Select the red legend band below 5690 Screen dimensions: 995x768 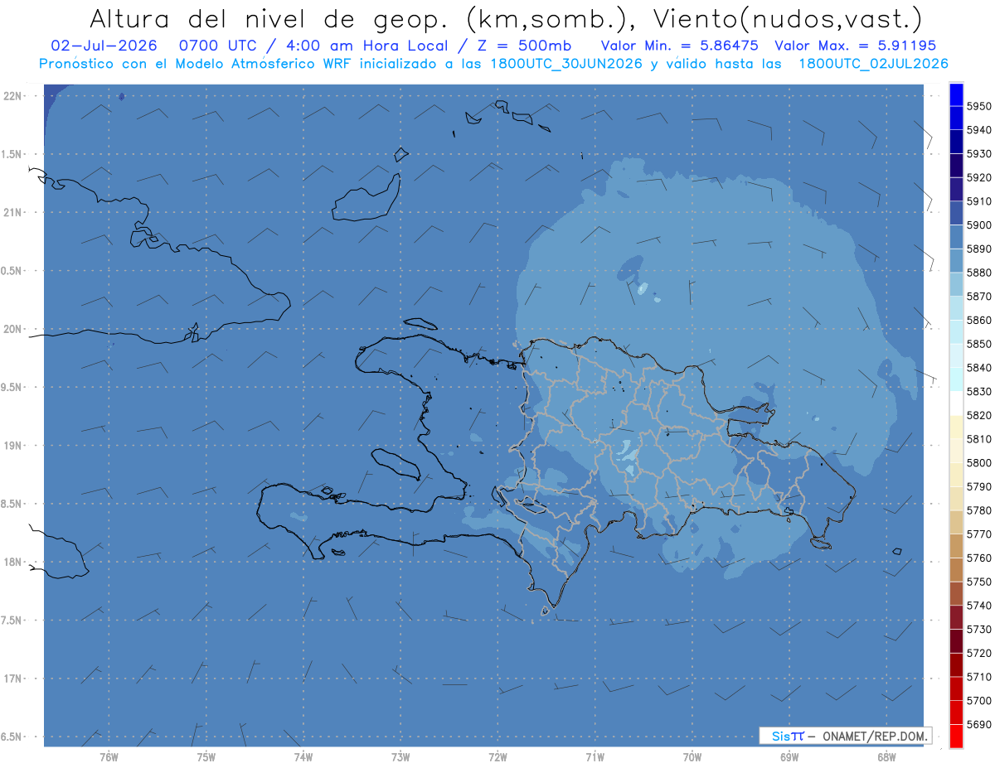pos(956,736)
